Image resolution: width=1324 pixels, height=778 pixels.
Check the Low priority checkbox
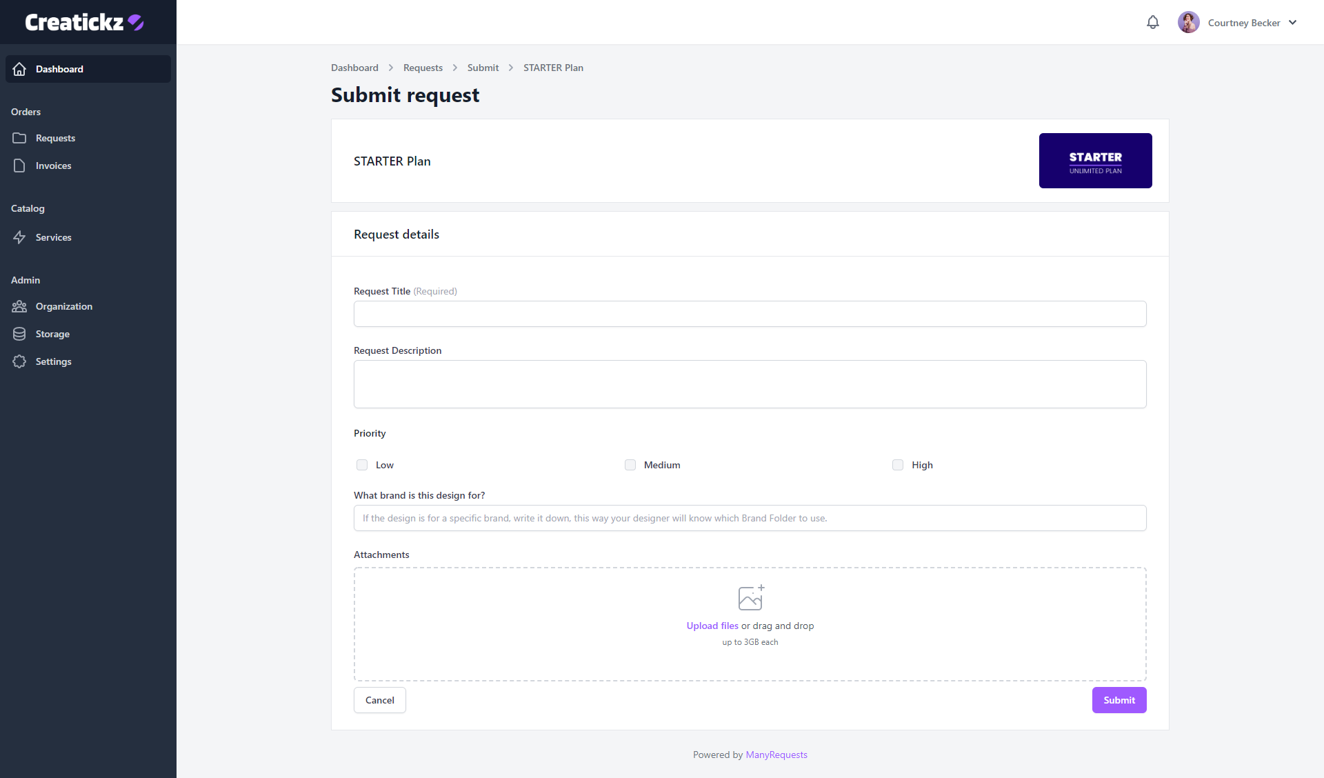[362, 465]
